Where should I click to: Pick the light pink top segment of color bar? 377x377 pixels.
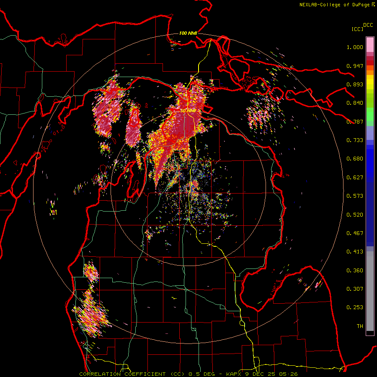(x=370, y=45)
